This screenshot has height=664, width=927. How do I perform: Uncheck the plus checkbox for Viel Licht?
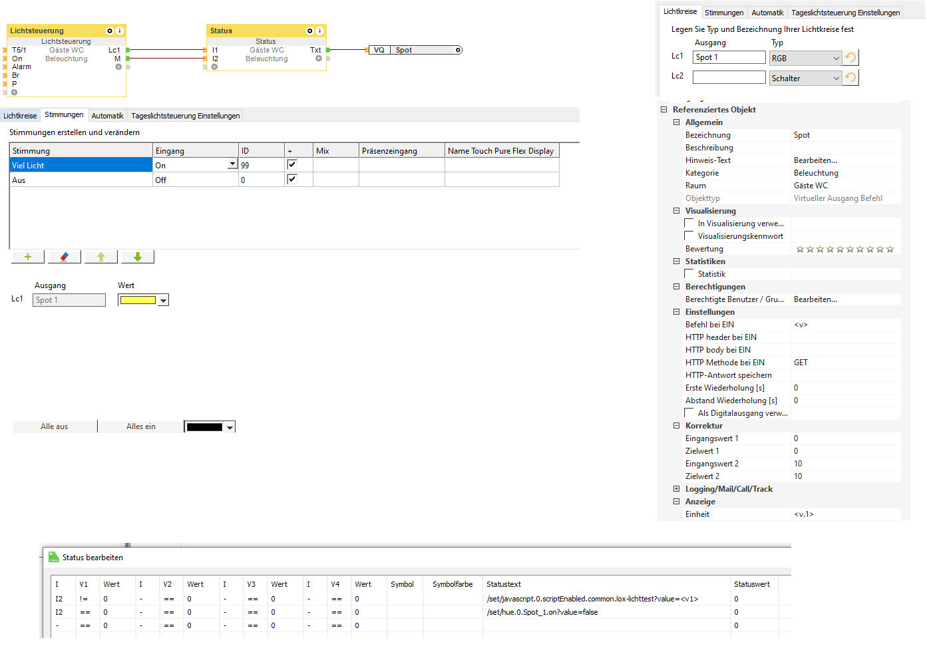pos(291,164)
